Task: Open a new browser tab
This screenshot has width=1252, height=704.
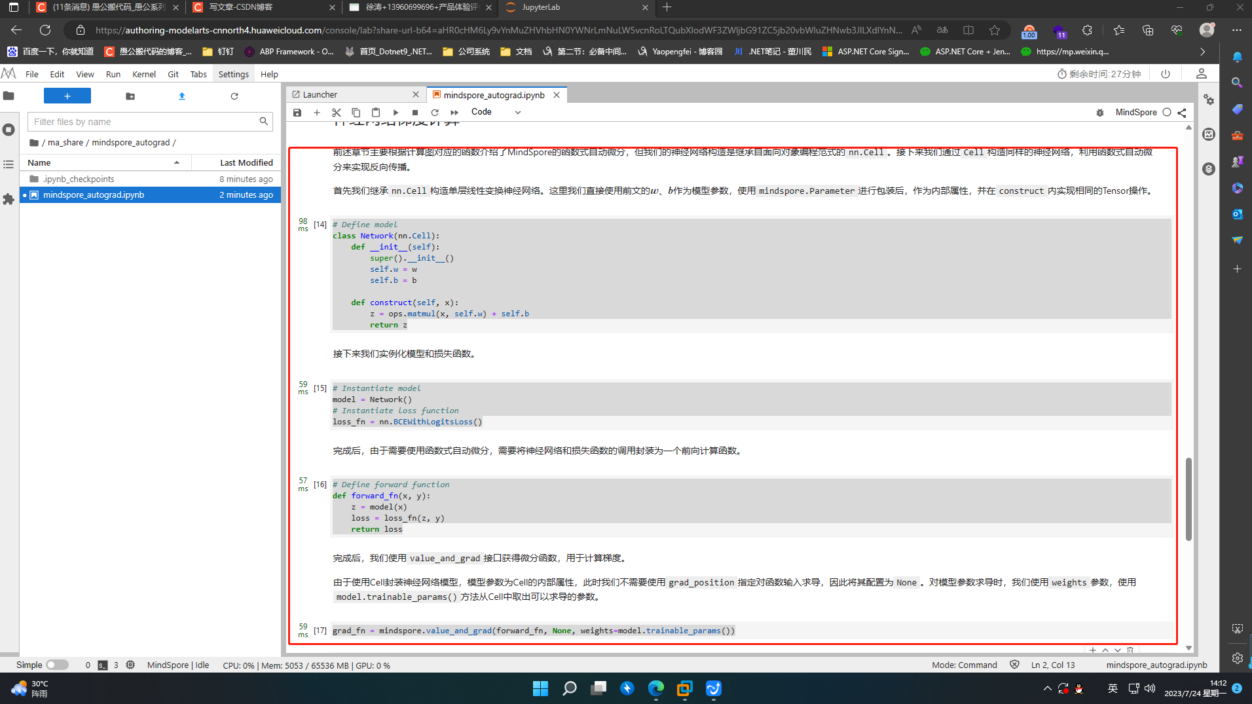Action: point(667,7)
